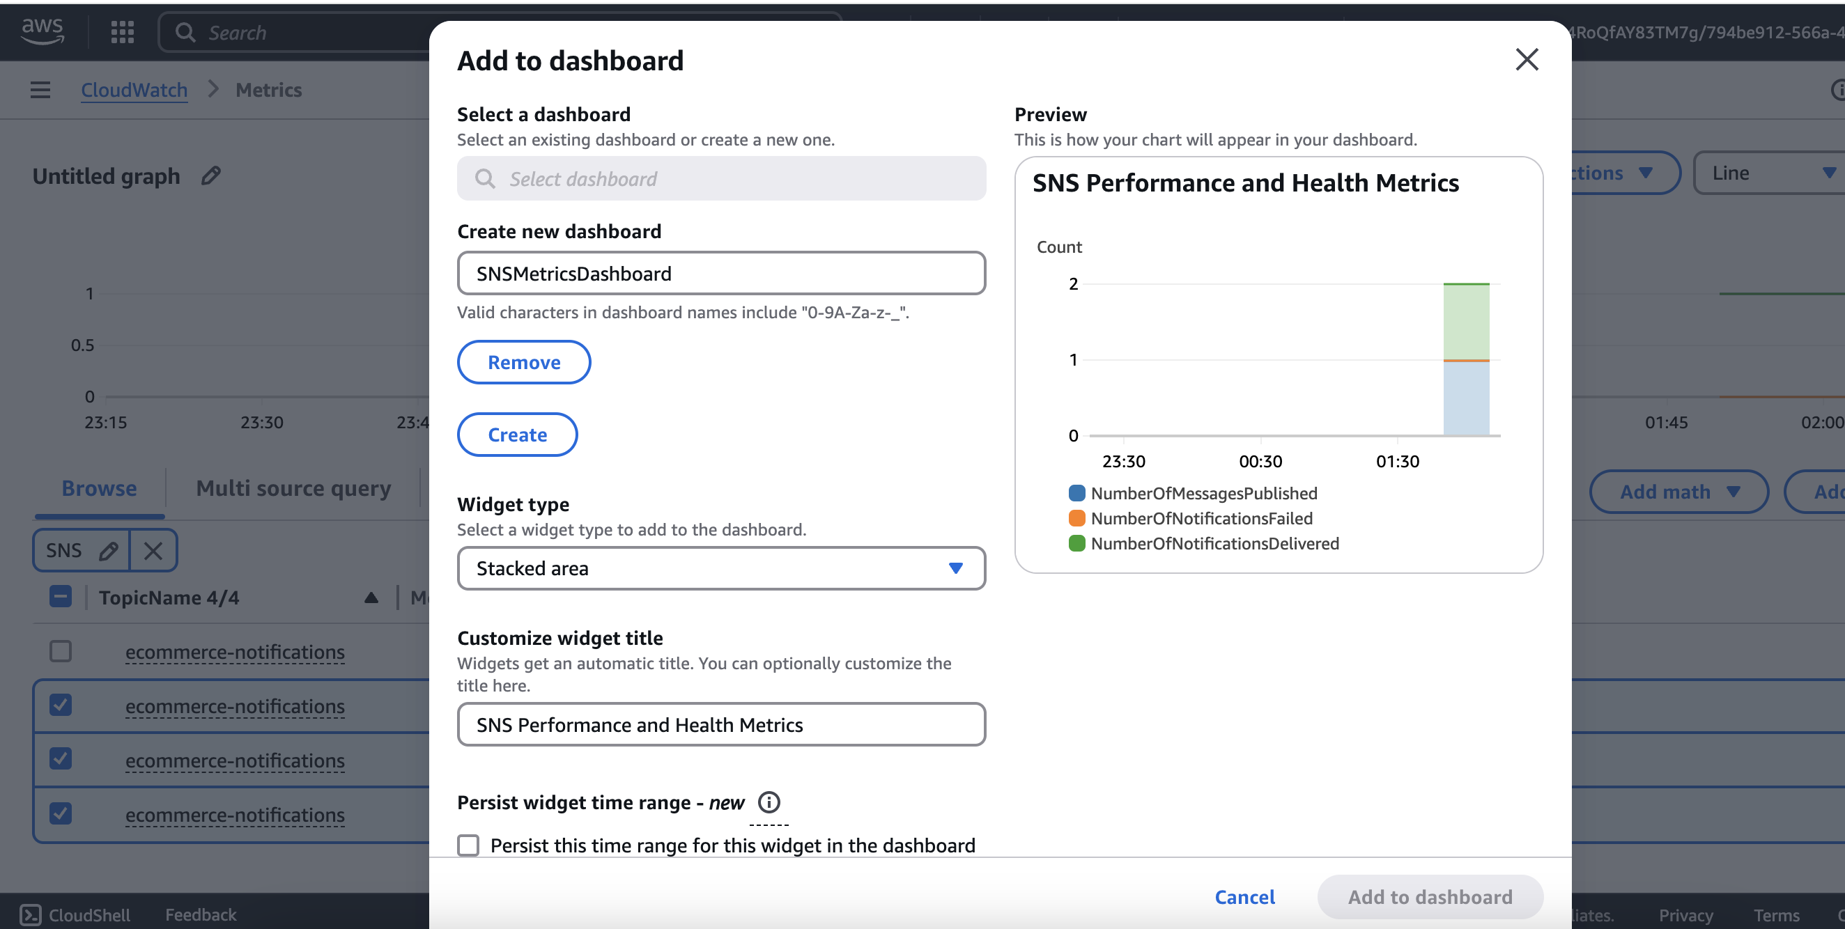Open the Feedback link

(x=201, y=914)
